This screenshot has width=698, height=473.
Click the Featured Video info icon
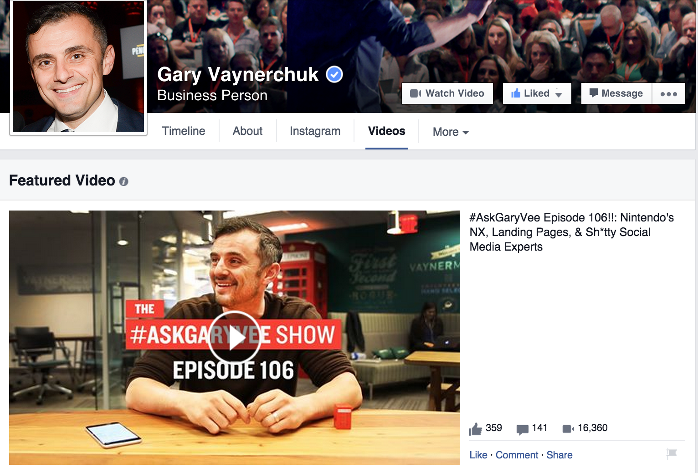123,181
